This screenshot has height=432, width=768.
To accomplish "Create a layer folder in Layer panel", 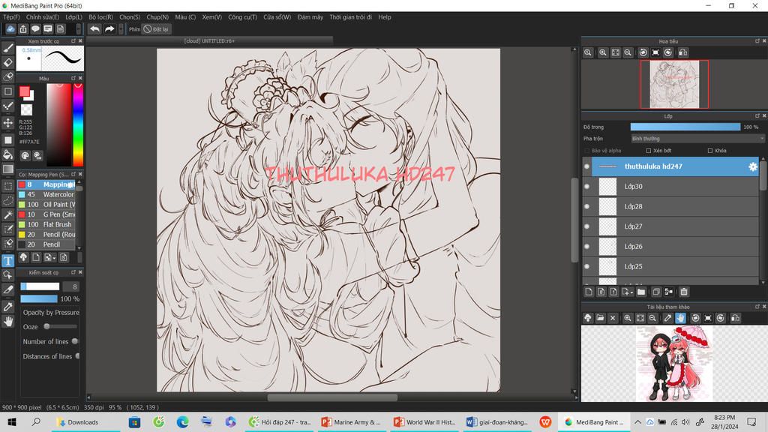I will 641,292.
